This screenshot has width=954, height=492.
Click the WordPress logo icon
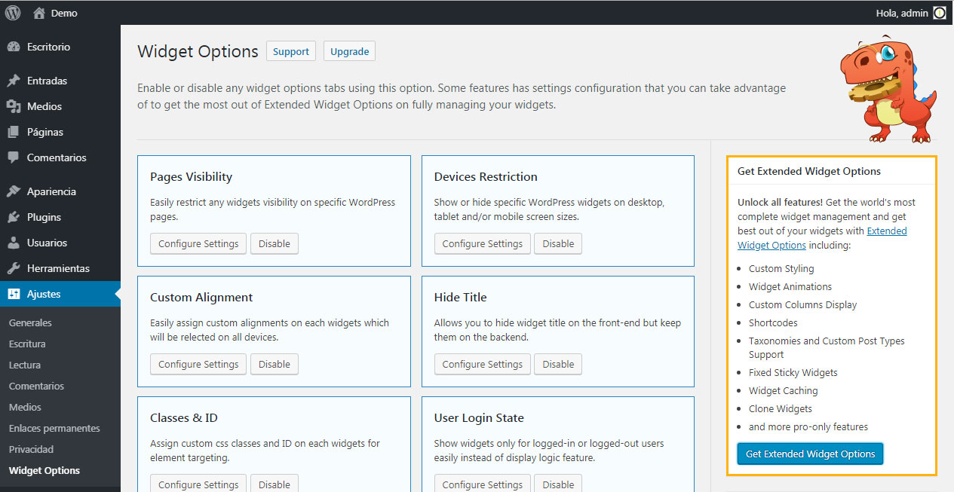13,13
